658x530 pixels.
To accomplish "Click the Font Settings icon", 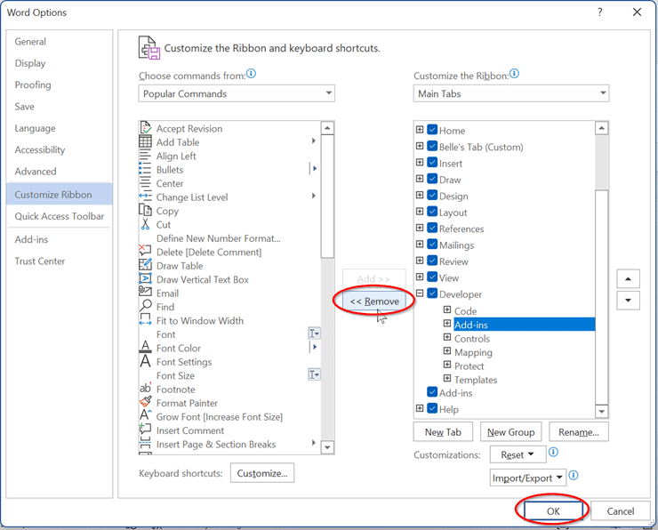I will tap(145, 361).
